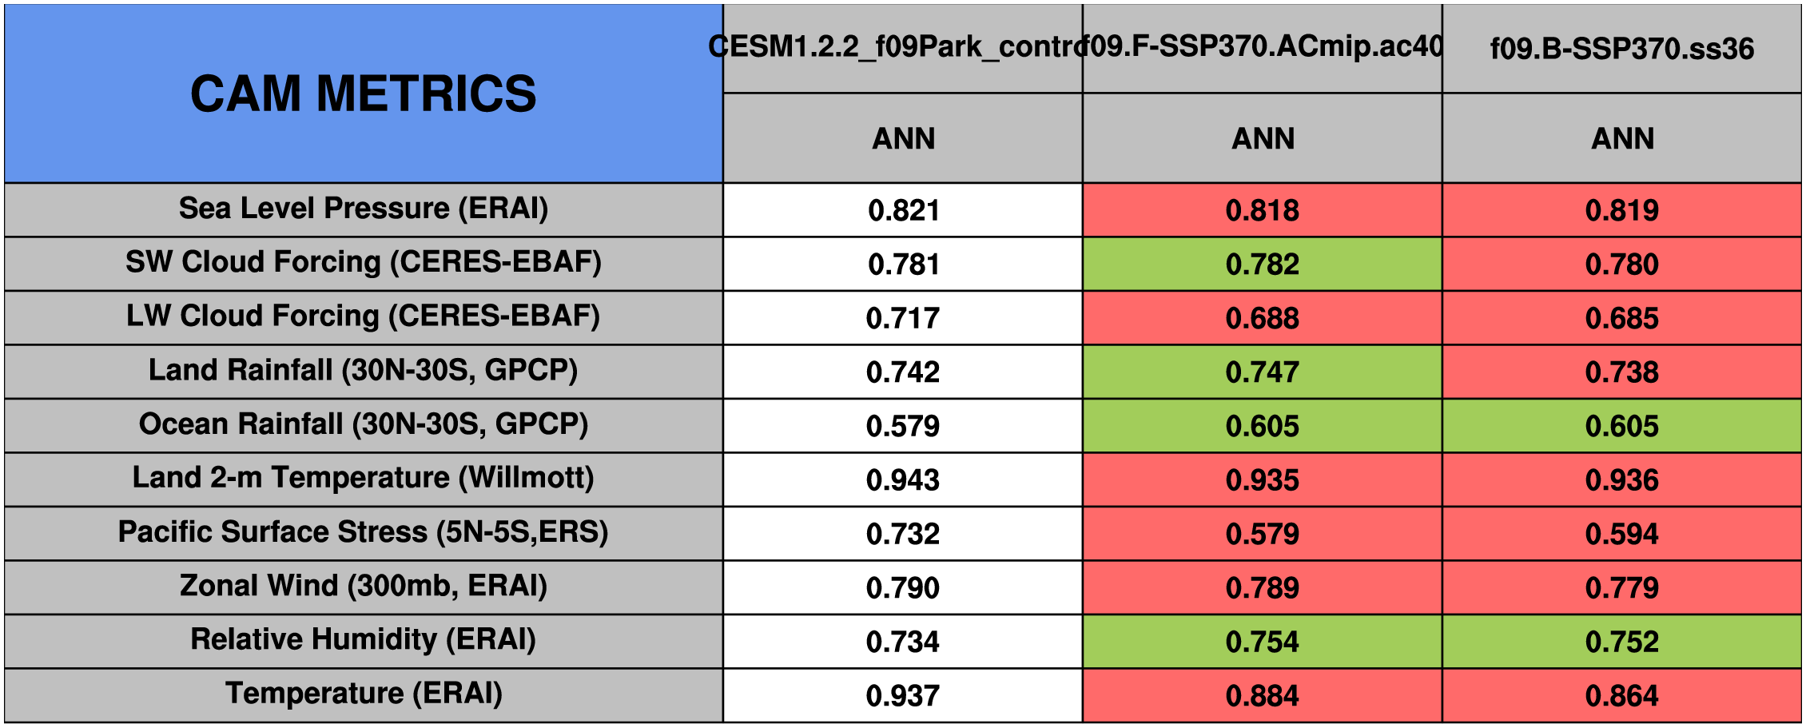Click the white 0.937 Temperature control value
The image size is (1806, 728).
click(x=902, y=696)
